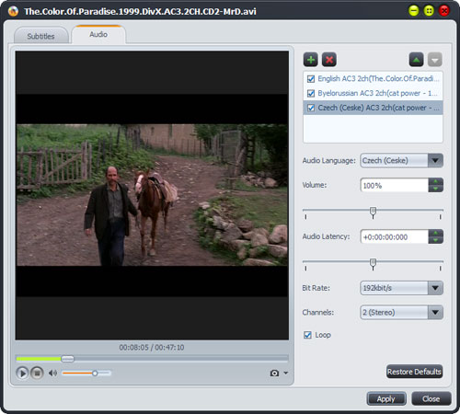Uncheck the Byelorussian AC3 2ch track
This screenshot has height=414, width=460.
pyautogui.click(x=311, y=93)
